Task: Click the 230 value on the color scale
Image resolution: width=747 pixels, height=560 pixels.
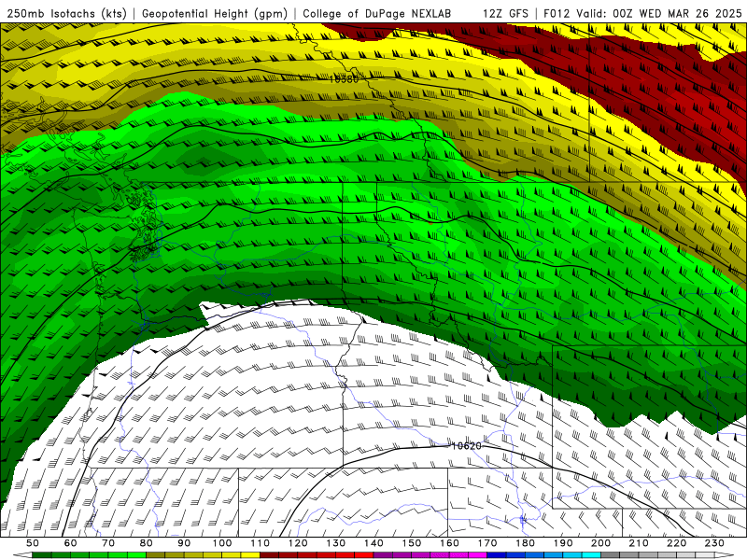Action: pyautogui.click(x=715, y=543)
